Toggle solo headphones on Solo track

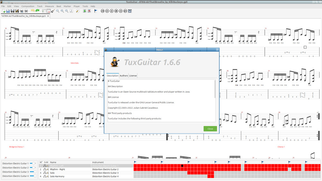(x=45, y=173)
